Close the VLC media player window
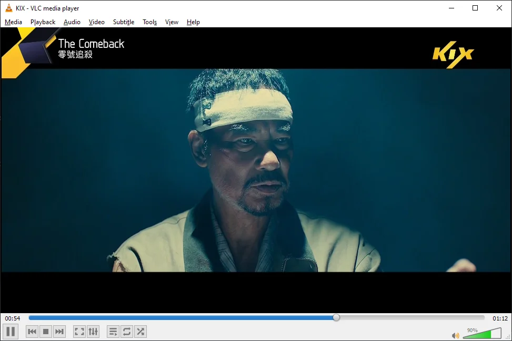This screenshot has width=512, height=341. (x=499, y=8)
